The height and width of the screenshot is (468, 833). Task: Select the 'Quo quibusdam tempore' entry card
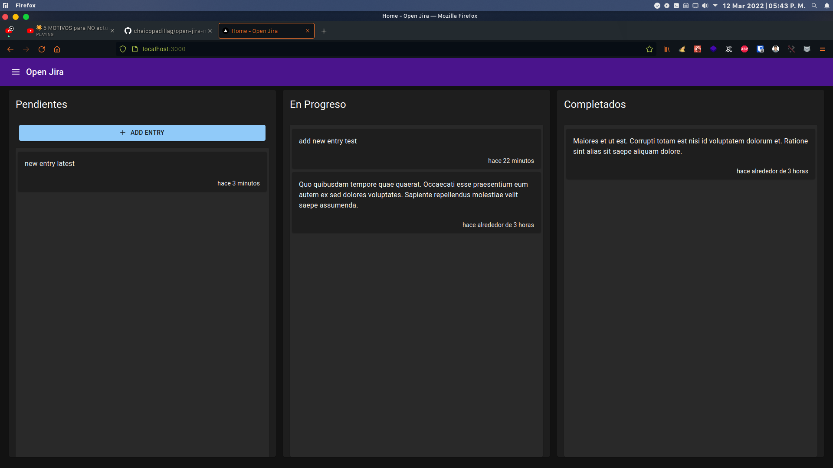point(416,203)
